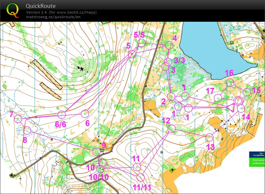265x194 pixels.
Task: Click the control circle labeled 6/6
Action: [62, 115]
